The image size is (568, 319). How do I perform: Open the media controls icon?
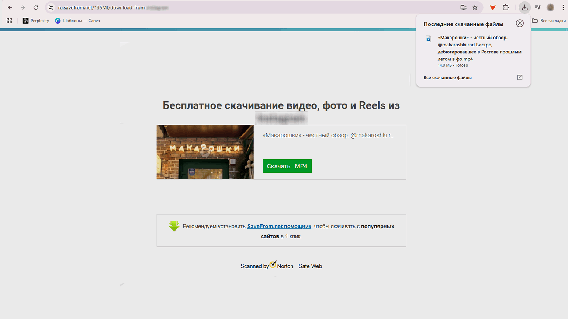click(x=538, y=7)
